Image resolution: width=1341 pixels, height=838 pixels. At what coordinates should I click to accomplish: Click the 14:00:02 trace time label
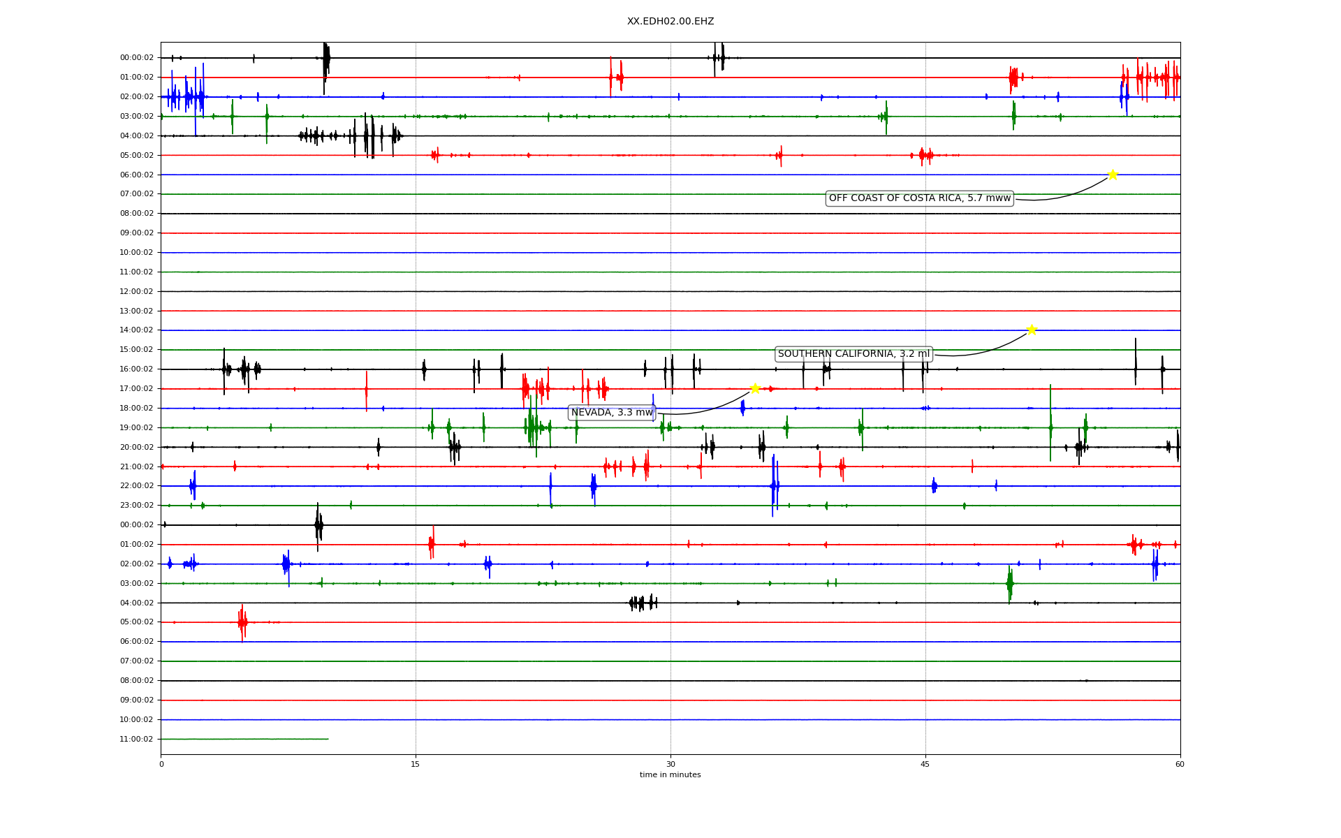[136, 330]
